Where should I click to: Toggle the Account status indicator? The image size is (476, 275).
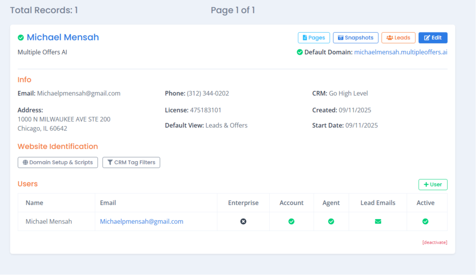coord(291,221)
